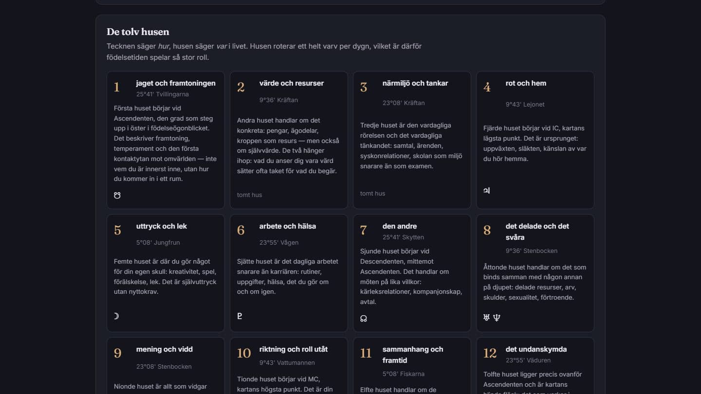Click the Neptune glyph in house 8
This screenshot has height=394, width=701.
[497, 318]
